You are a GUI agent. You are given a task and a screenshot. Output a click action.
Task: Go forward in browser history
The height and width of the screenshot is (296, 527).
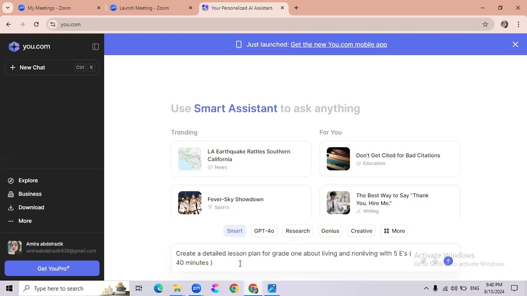coord(22,24)
